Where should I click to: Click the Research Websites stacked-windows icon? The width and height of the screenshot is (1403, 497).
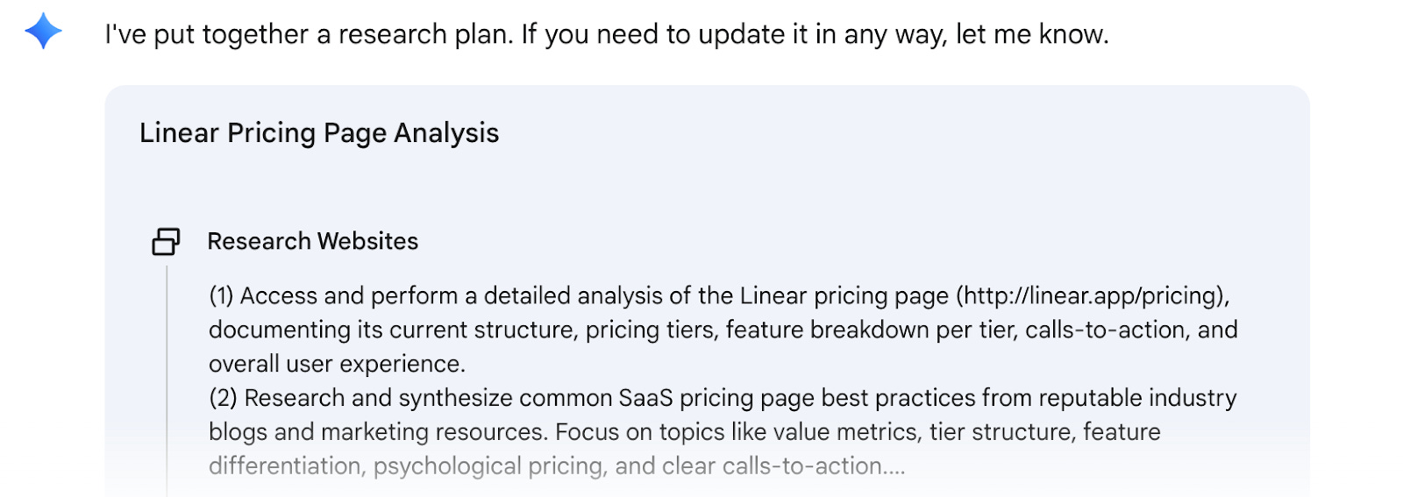(166, 241)
